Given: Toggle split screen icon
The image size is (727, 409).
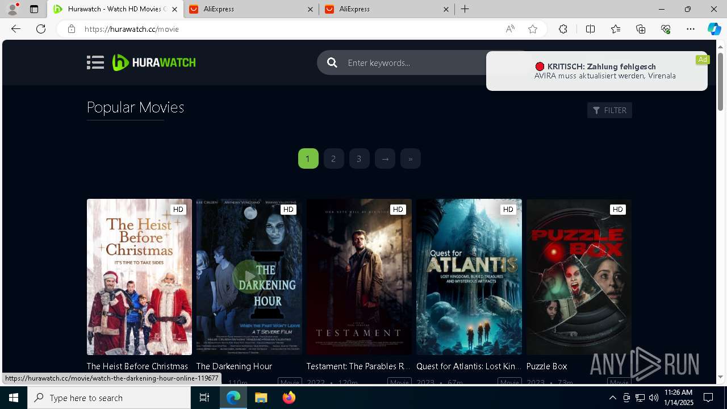Looking at the screenshot, I should [x=590, y=29].
